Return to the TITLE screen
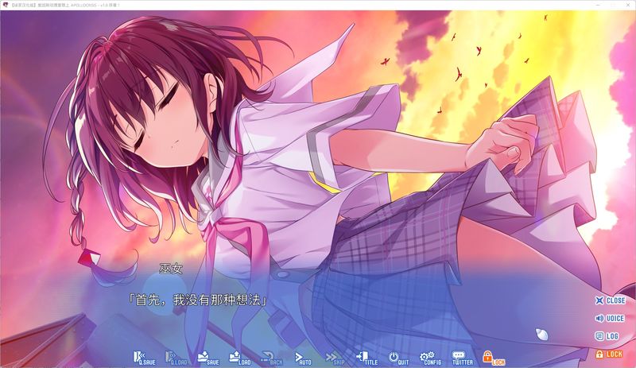This screenshot has height=368, width=636. click(x=365, y=358)
